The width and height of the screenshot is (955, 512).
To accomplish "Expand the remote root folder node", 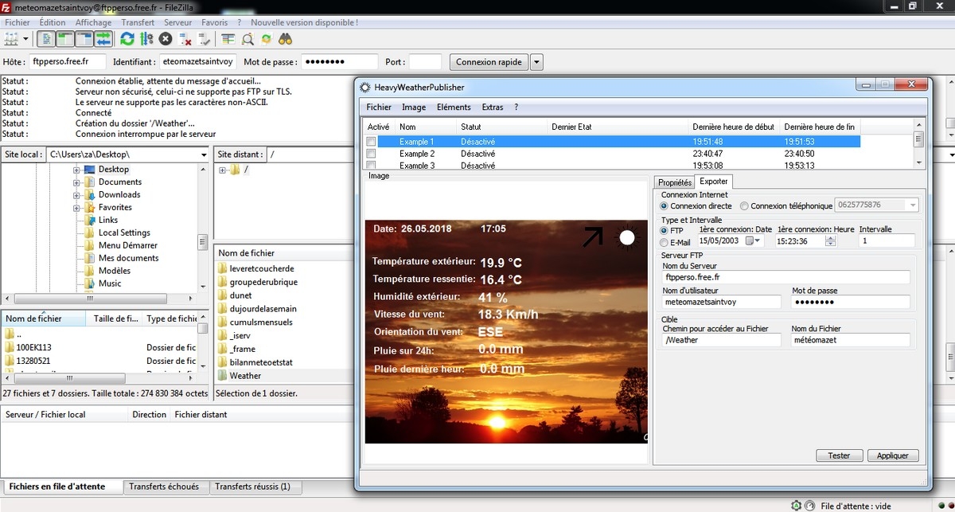I will click(223, 170).
